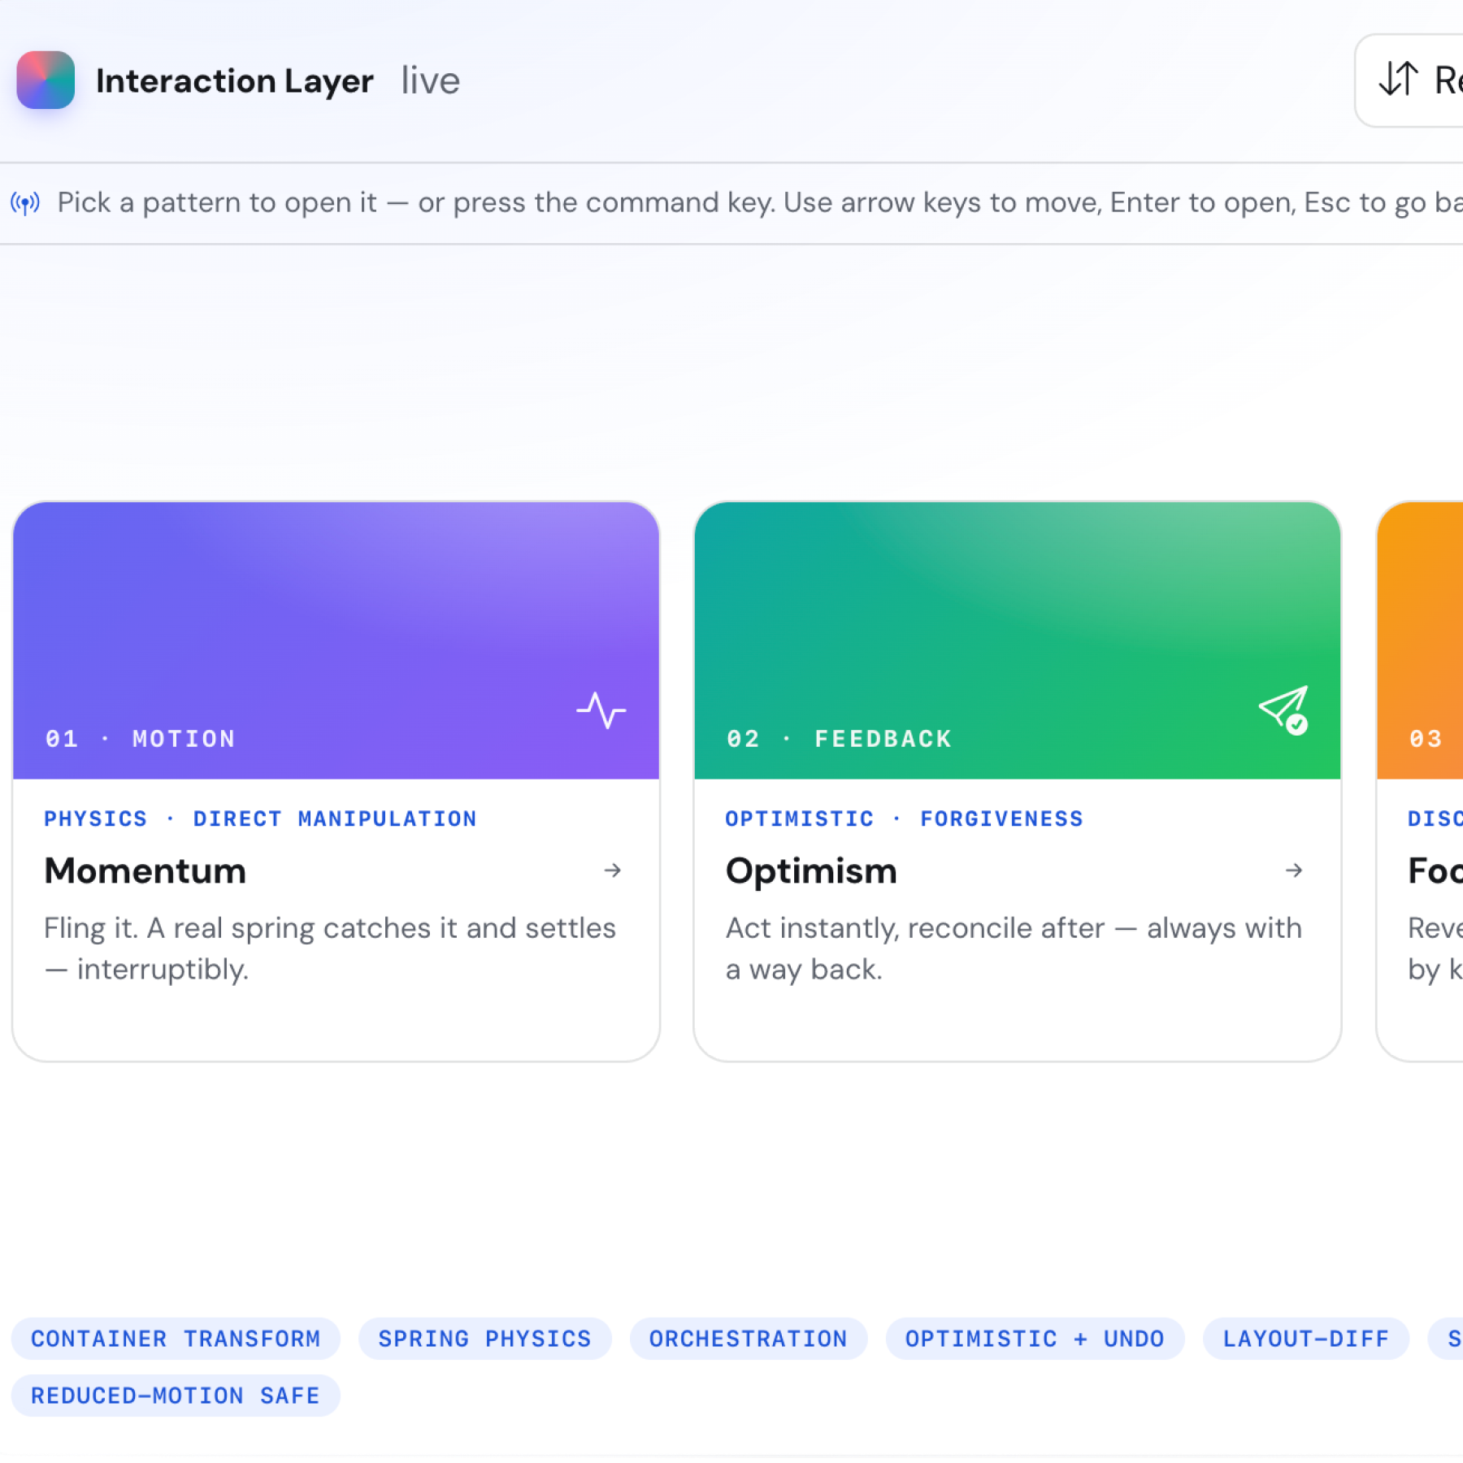Click the Momentum heading

145,871
